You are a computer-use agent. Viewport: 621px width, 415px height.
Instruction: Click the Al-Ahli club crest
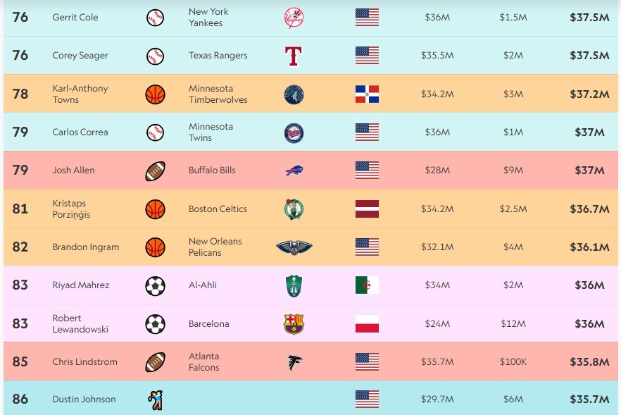point(294,285)
